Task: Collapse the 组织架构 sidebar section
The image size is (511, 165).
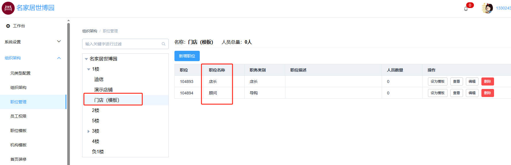Action: [x=59, y=58]
